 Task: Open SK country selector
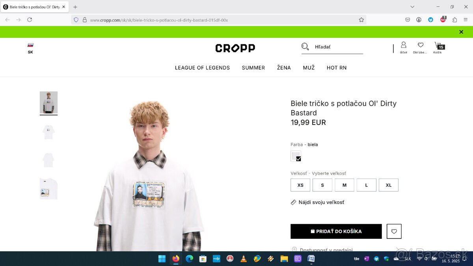tap(30, 48)
